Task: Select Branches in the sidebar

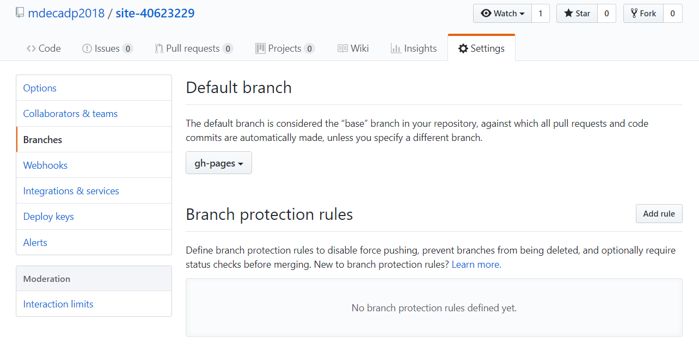Action: 94,140
